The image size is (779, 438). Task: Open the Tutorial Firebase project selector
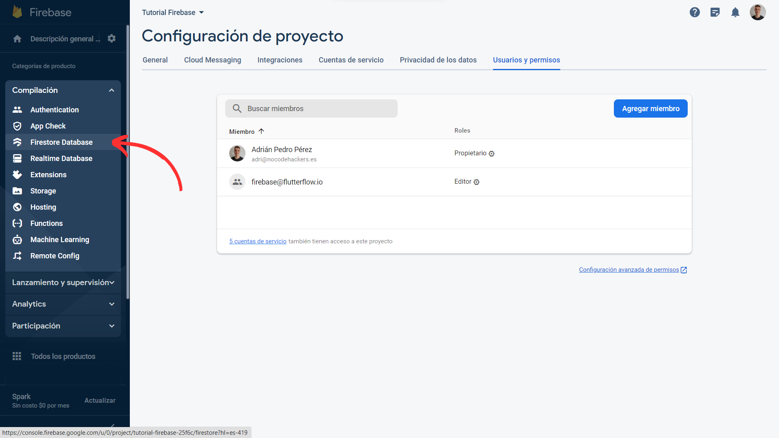click(172, 12)
